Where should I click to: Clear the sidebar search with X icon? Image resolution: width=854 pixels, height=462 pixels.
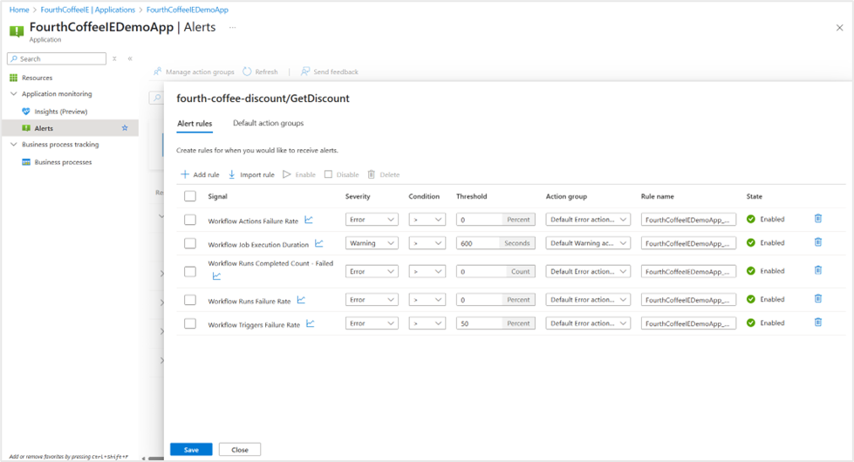pyautogui.click(x=114, y=58)
